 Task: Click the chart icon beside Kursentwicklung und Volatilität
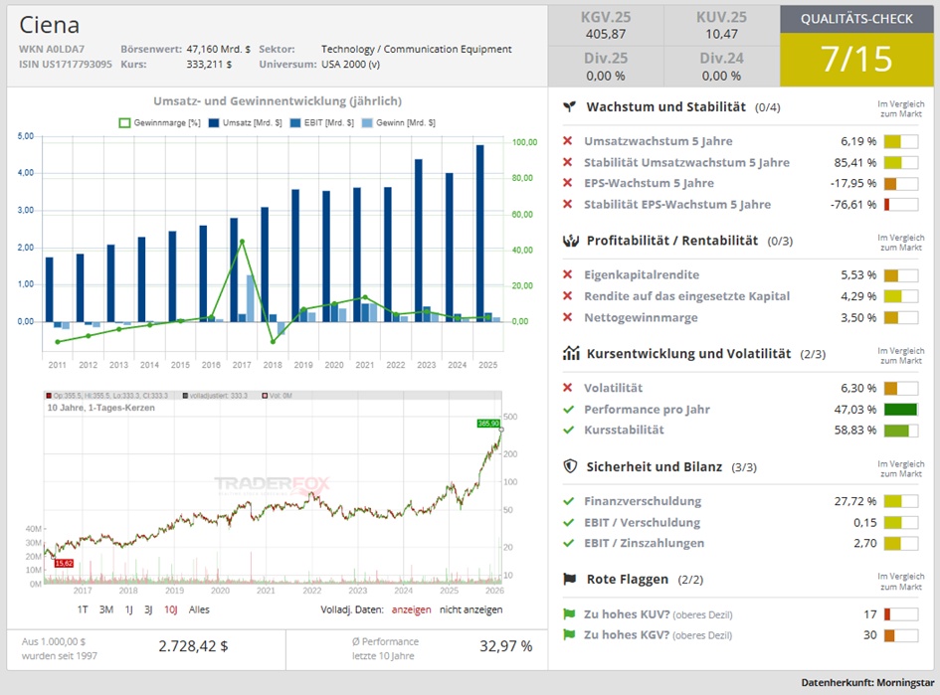(x=570, y=353)
